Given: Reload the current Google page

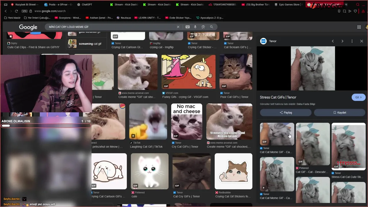Looking at the screenshot, I should click(x=16, y=11).
